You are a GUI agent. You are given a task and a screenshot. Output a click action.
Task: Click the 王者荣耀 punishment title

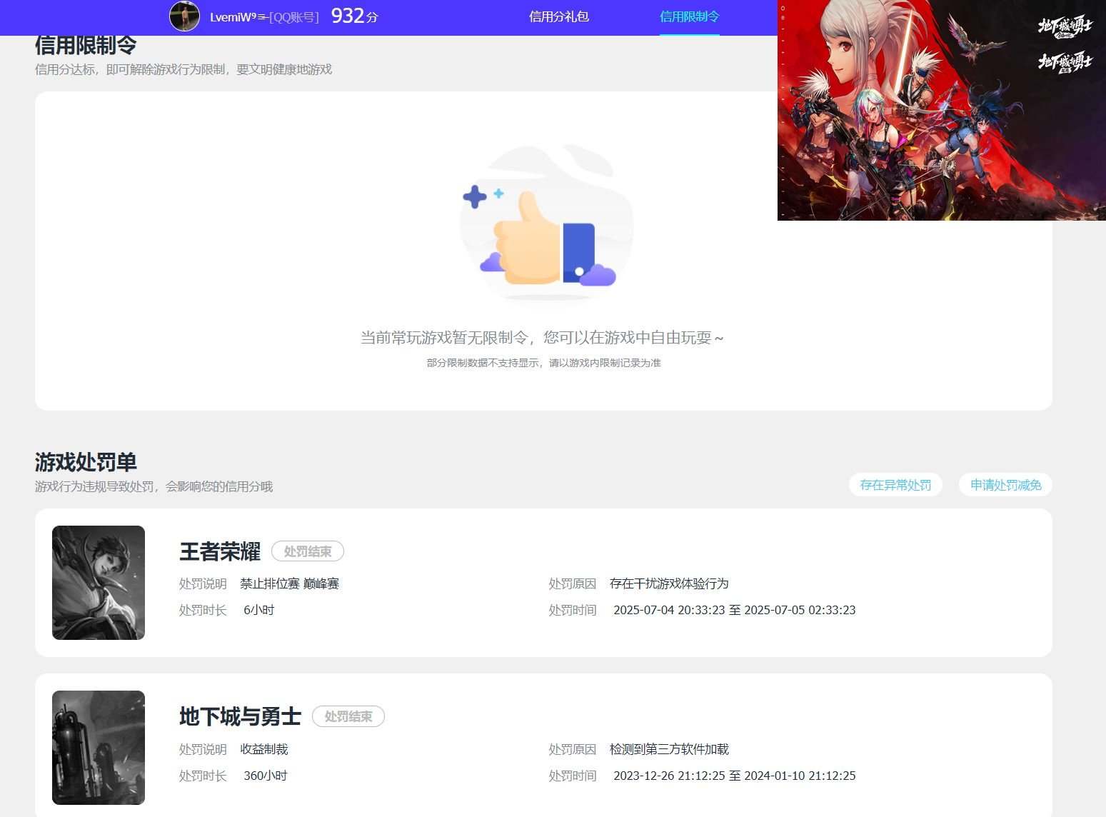coord(220,551)
